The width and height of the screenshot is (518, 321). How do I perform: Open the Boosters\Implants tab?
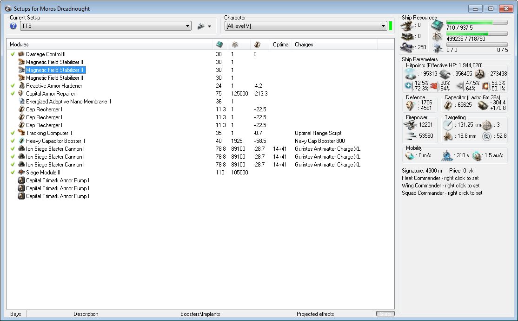pos(200,314)
